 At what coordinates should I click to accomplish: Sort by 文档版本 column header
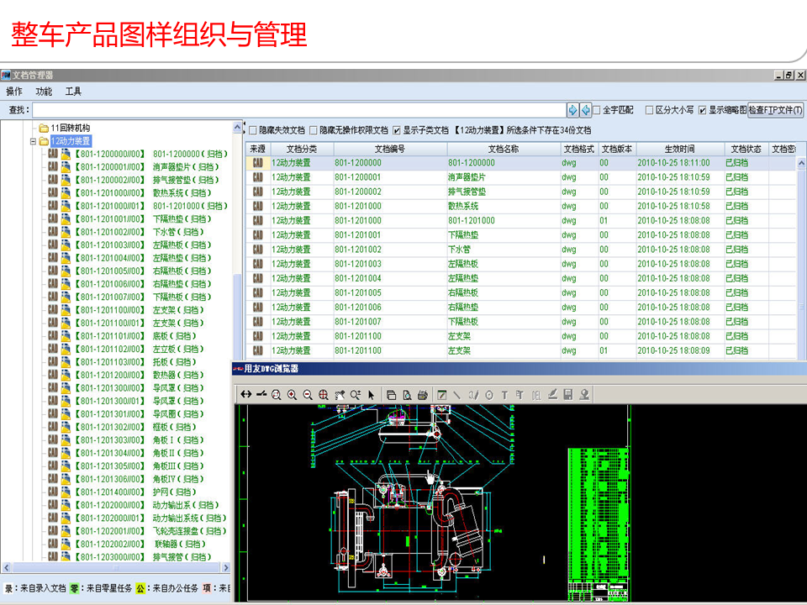click(x=616, y=149)
